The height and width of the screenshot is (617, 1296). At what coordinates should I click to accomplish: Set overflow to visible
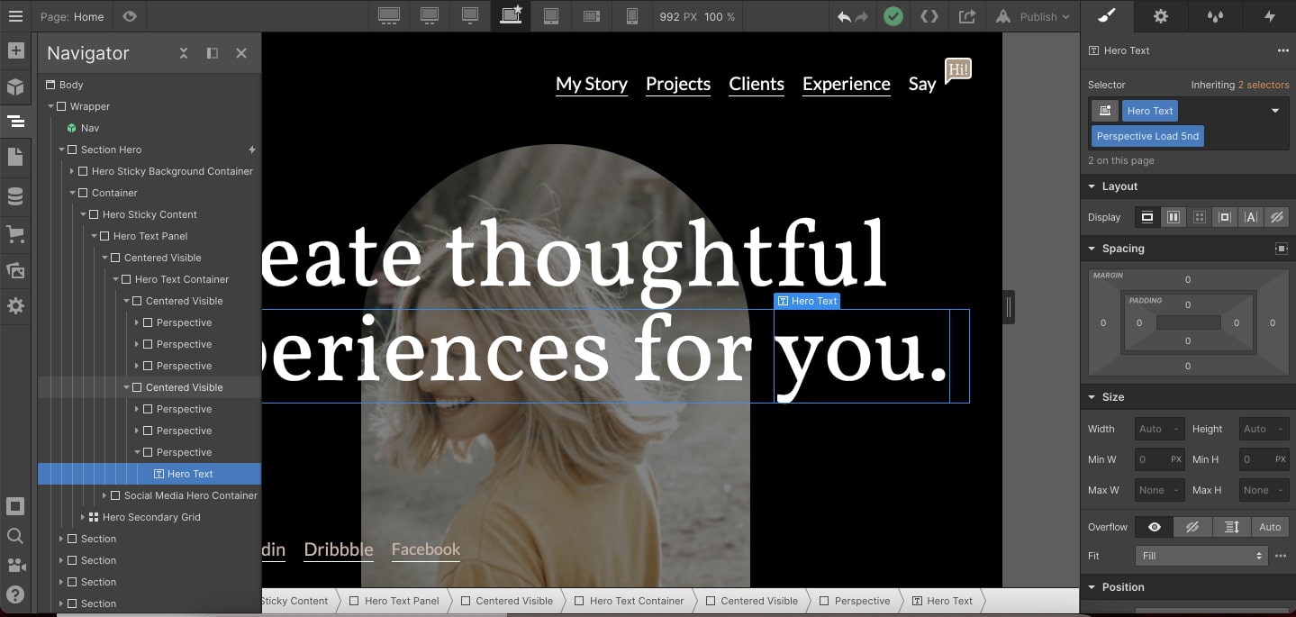(x=1155, y=527)
